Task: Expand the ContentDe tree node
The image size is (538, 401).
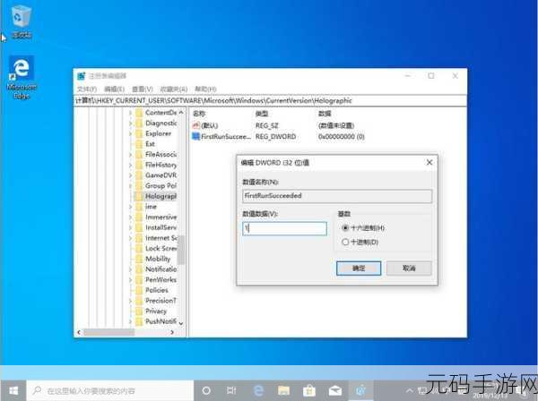Action: coord(130,113)
